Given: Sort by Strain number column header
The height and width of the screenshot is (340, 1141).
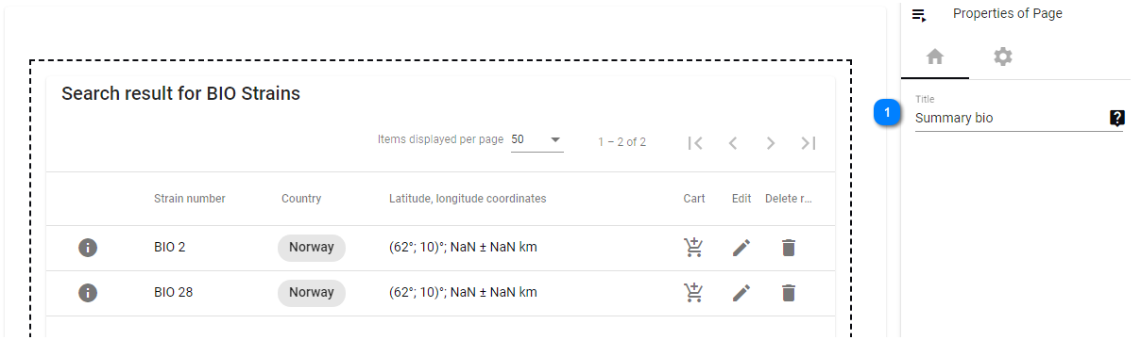Looking at the screenshot, I should (x=190, y=199).
